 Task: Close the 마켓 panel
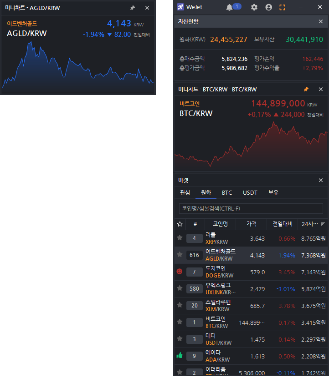(321, 180)
